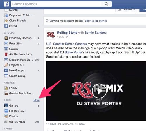The image size is (146, 131).
Task: Open Al's Bachelor Party group
Action: [x=20, y=54]
